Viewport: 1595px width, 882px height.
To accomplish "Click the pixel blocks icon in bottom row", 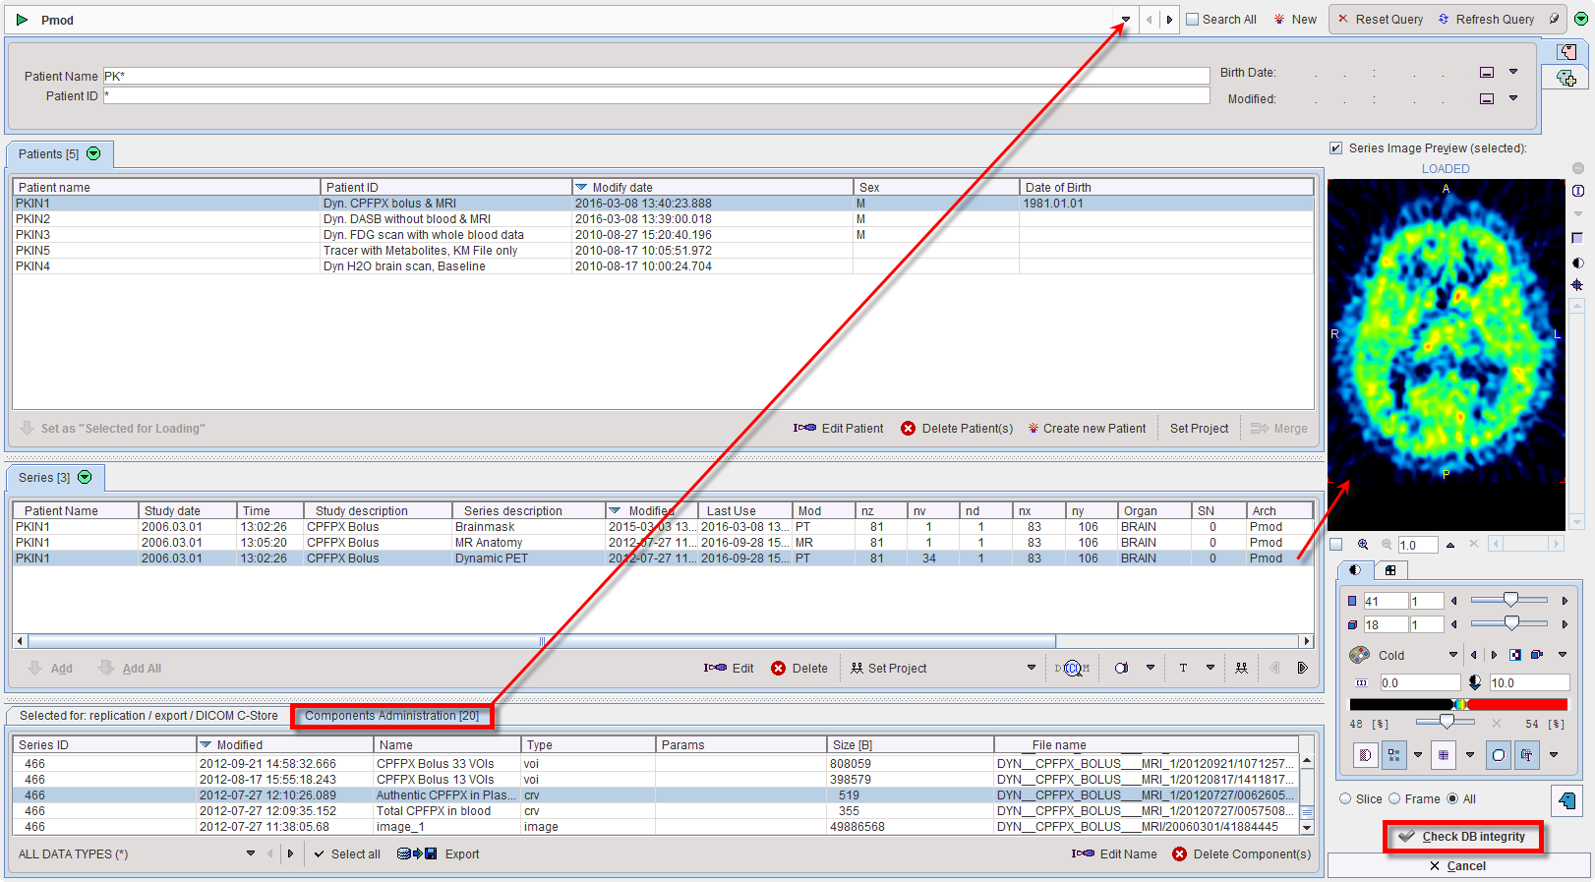I will click(x=1394, y=755).
